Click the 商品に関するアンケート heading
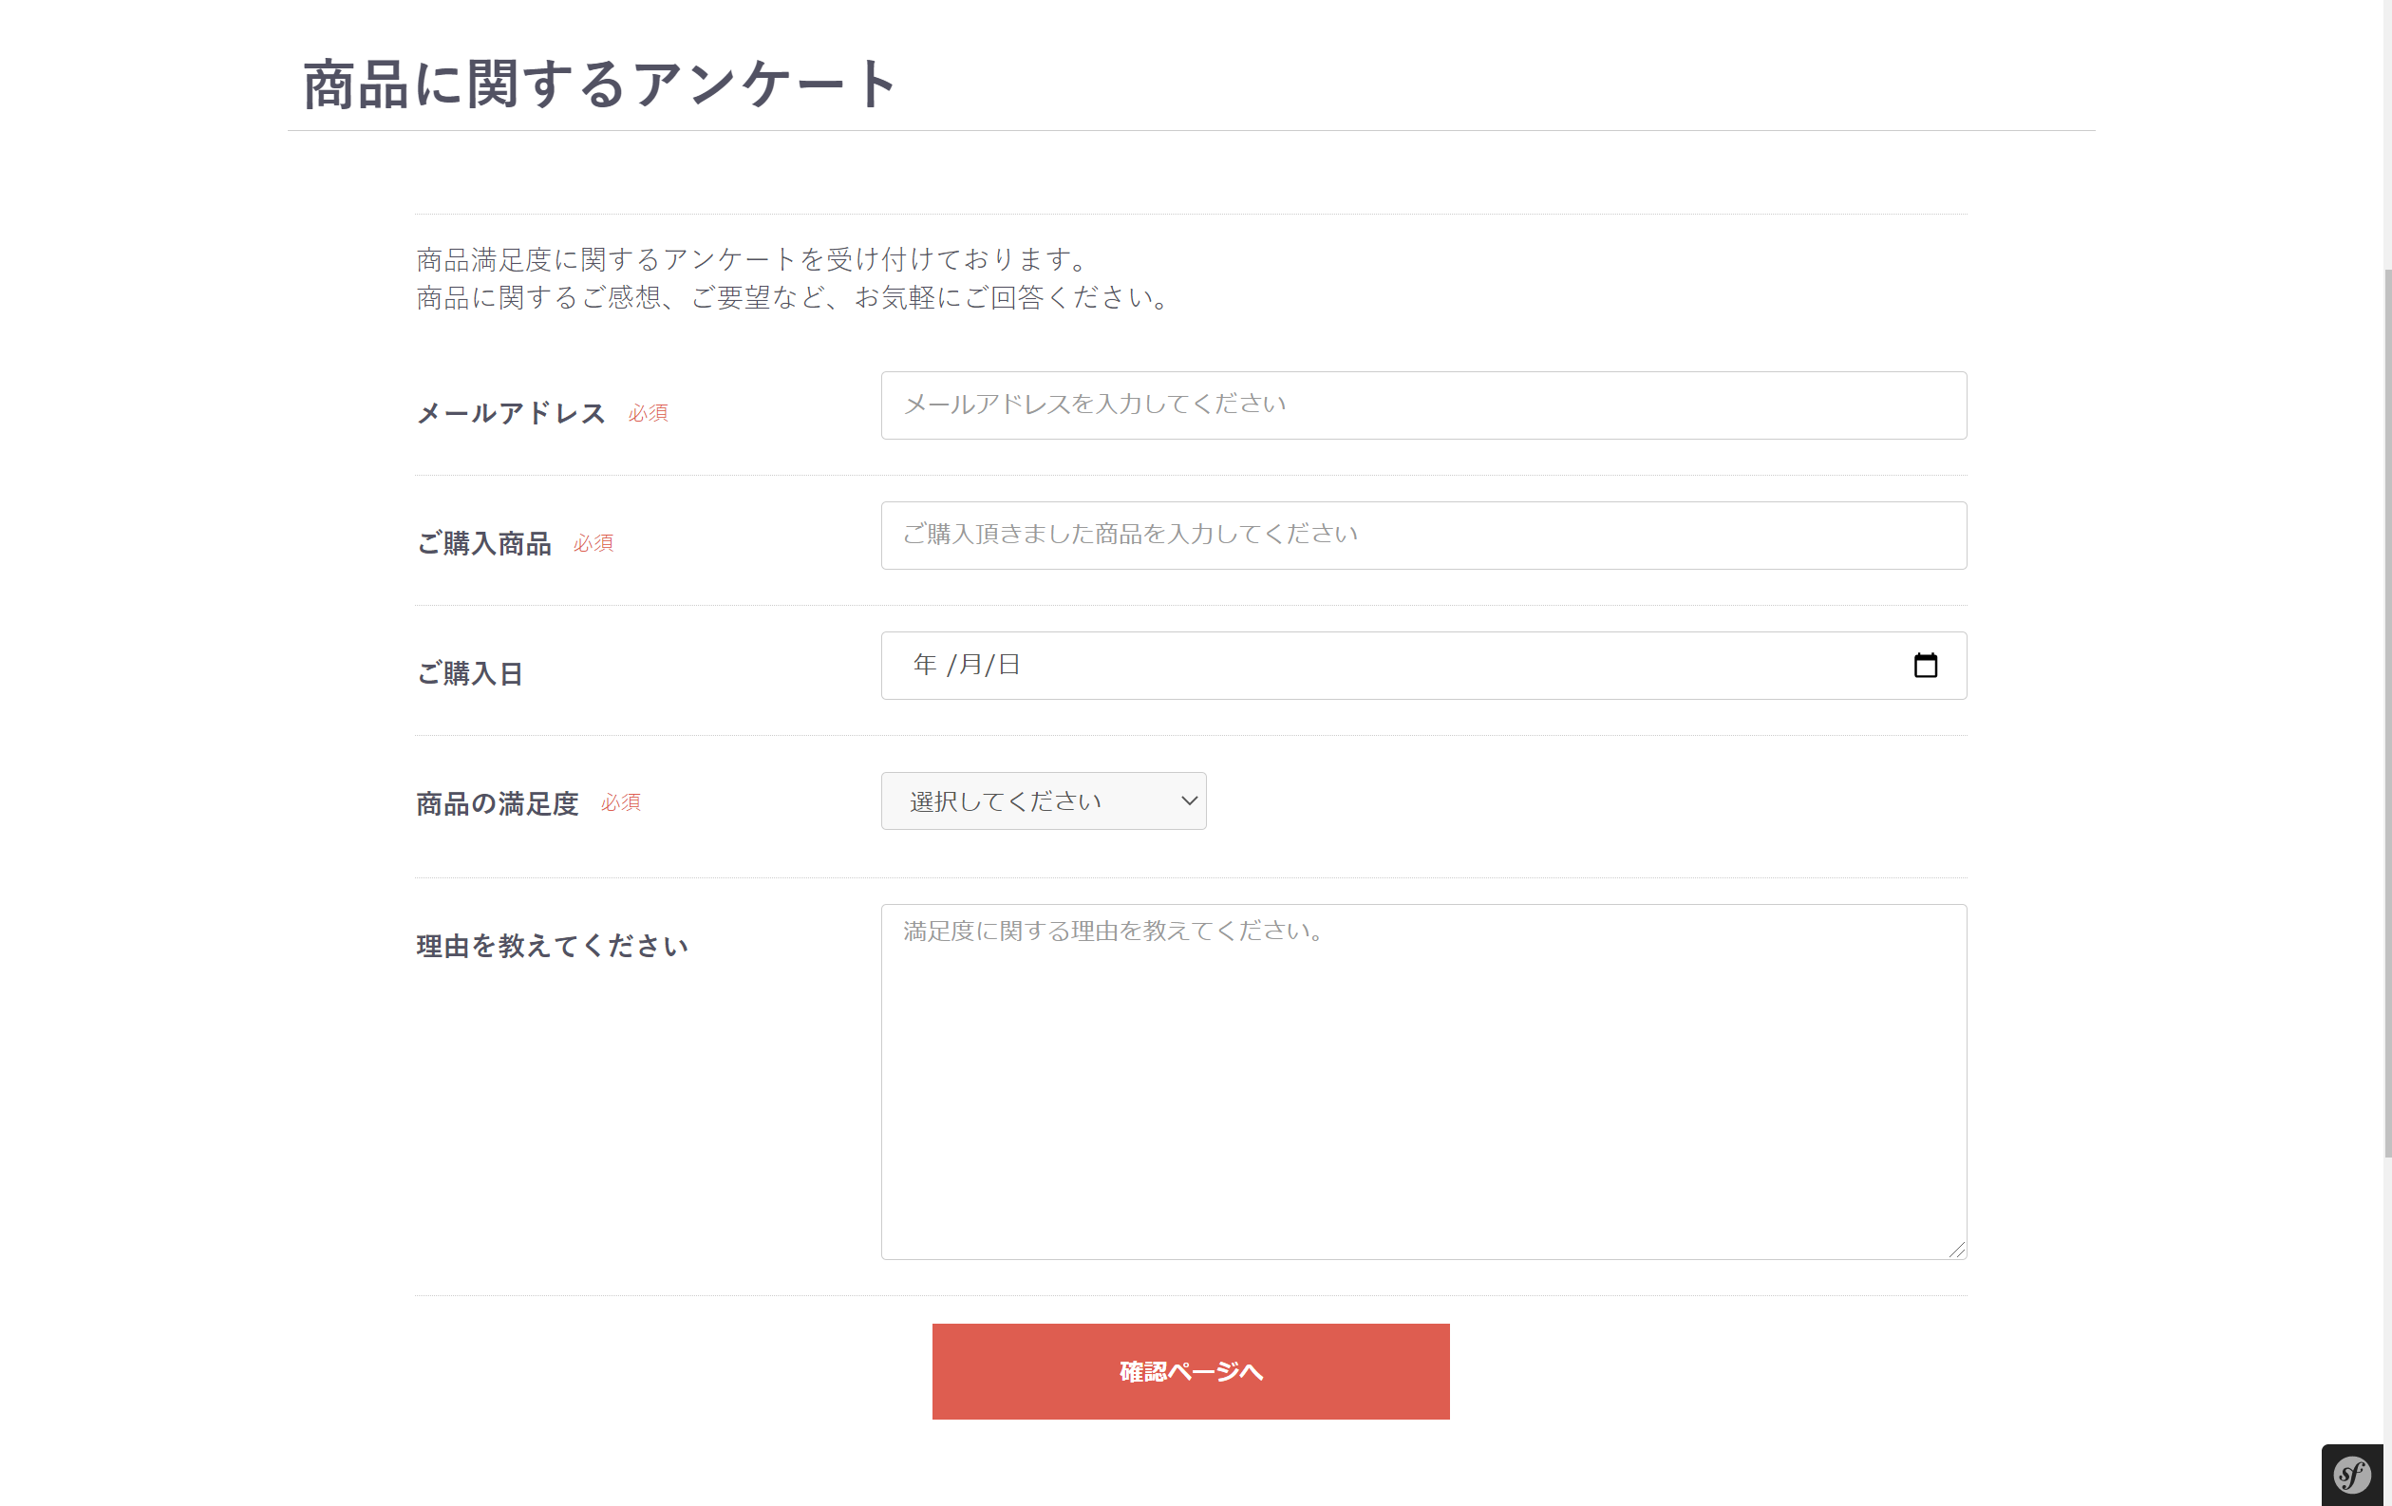The image size is (2392, 1506). [x=600, y=84]
